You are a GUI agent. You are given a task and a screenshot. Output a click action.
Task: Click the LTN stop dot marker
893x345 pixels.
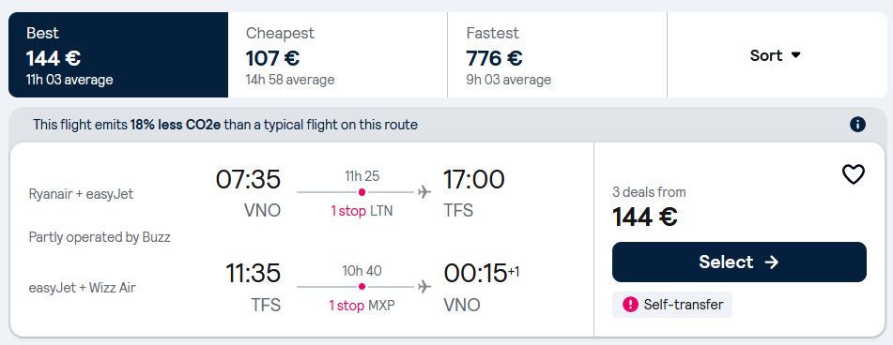362,192
